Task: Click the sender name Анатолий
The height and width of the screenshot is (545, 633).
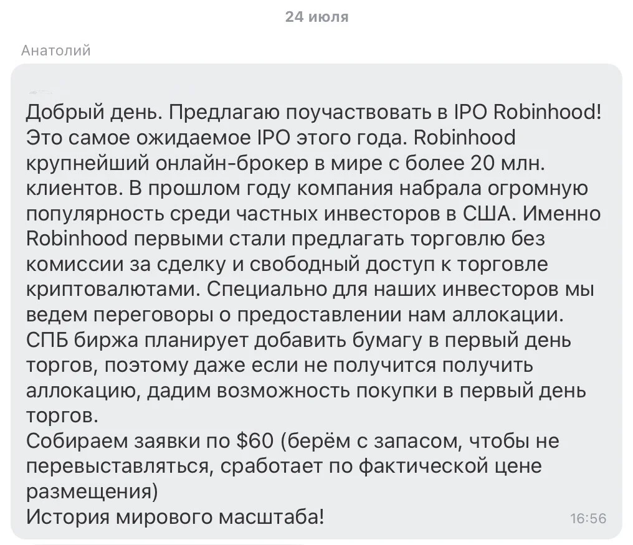Action: [55, 50]
